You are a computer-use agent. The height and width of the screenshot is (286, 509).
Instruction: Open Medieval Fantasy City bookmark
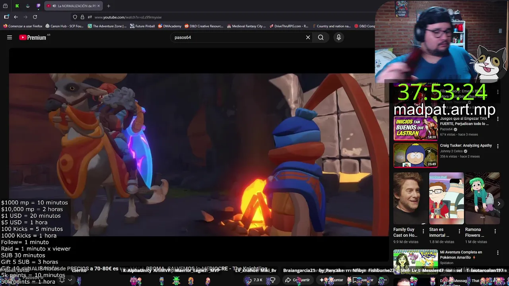coord(246,26)
